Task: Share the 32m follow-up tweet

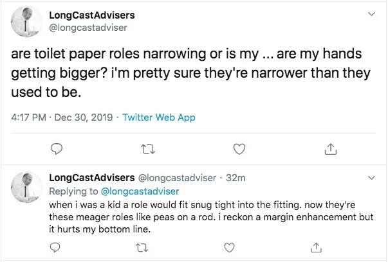Action: (316, 247)
